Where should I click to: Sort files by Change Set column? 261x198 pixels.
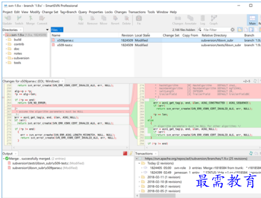pos(171,35)
